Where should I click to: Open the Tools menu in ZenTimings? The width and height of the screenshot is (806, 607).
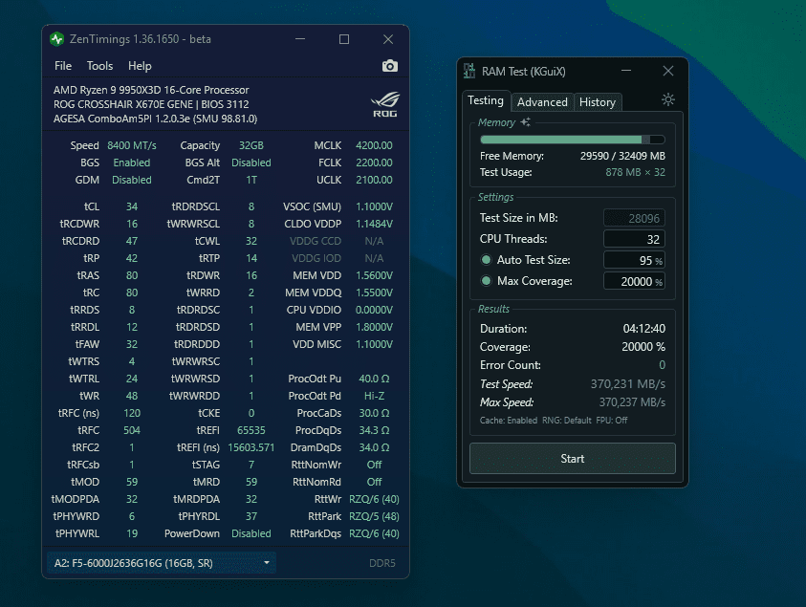99,66
